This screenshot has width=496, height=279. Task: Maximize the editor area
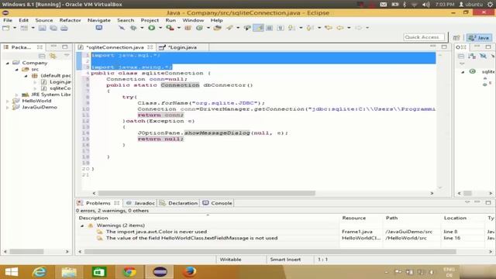coord(444,46)
